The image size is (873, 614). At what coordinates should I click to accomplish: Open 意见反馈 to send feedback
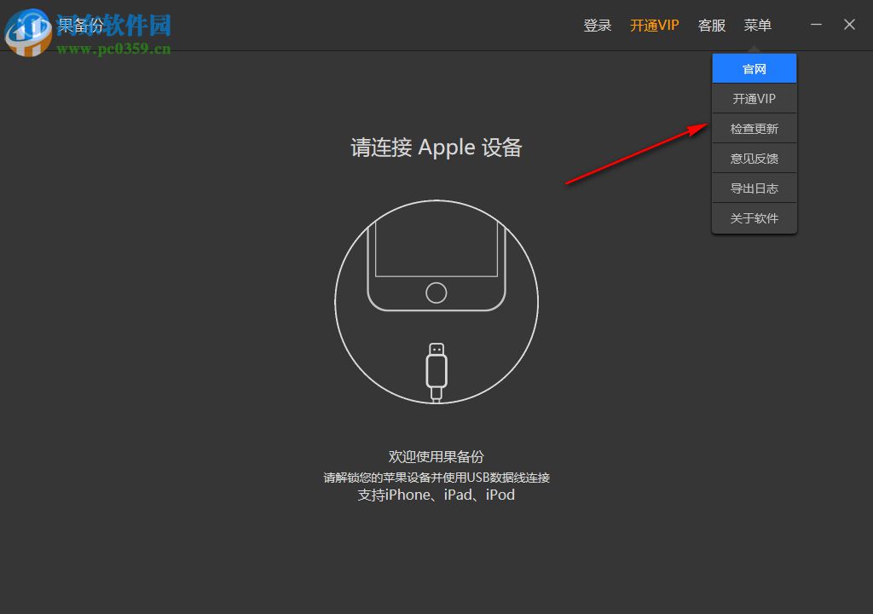click(x=754, y=158)
